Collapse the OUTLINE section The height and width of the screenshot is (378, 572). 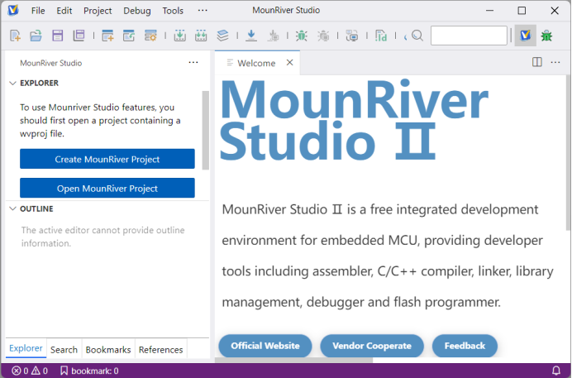point(12,208)
